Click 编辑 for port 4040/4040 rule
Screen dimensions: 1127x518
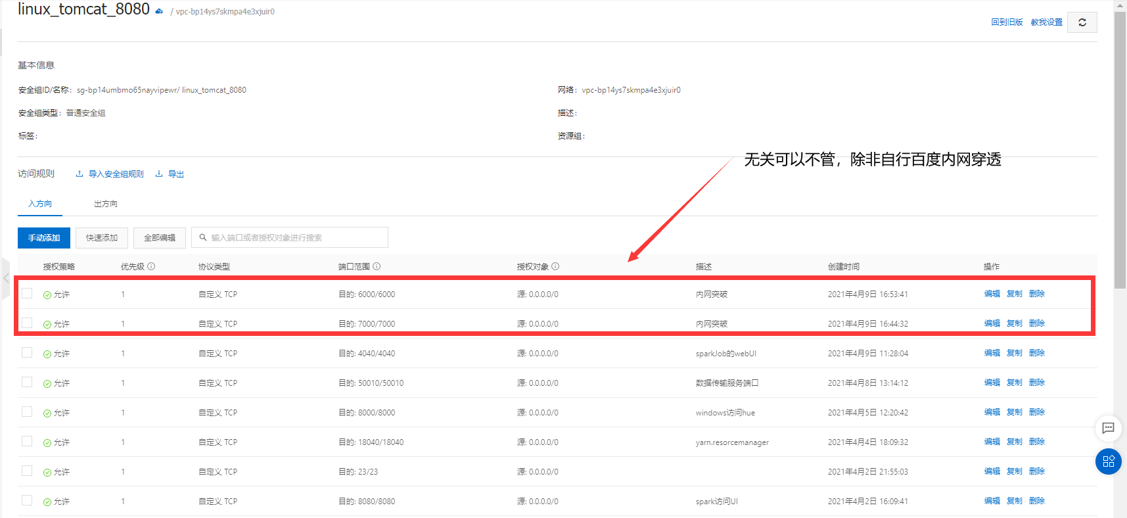coord(992,353)
